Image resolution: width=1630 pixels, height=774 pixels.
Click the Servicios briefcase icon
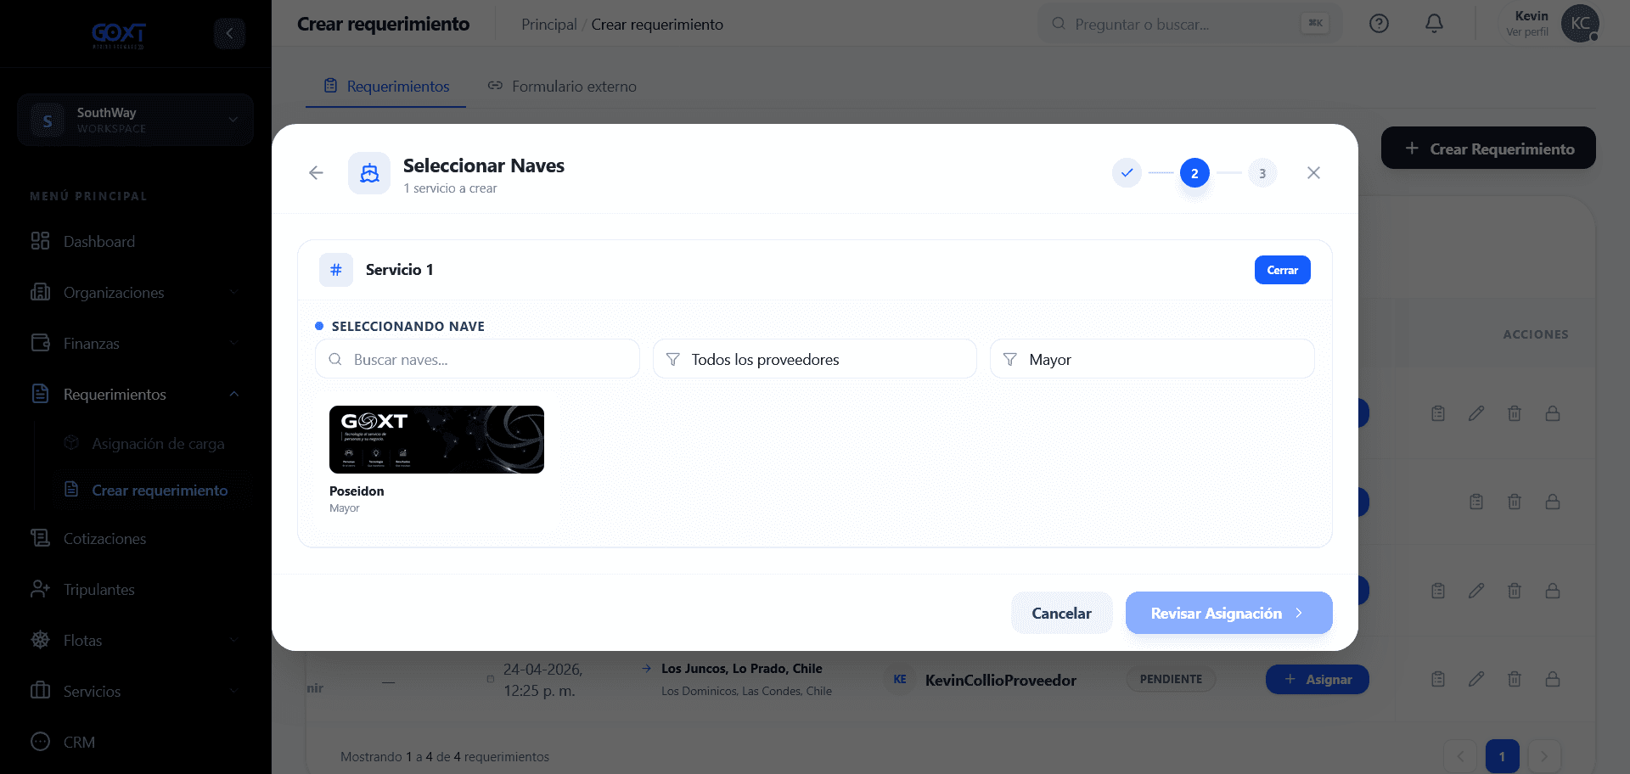(40, 691)
